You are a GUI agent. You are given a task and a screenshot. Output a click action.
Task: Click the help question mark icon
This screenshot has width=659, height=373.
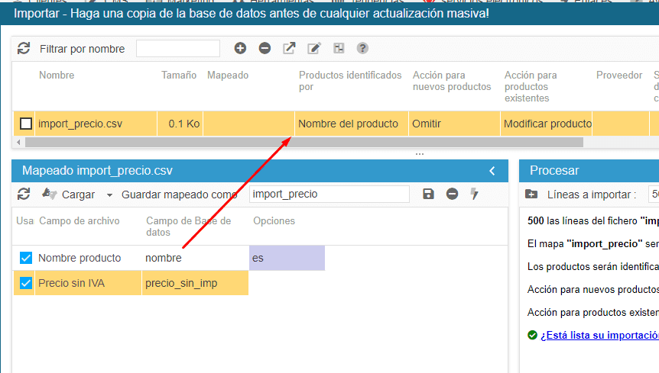362,48
